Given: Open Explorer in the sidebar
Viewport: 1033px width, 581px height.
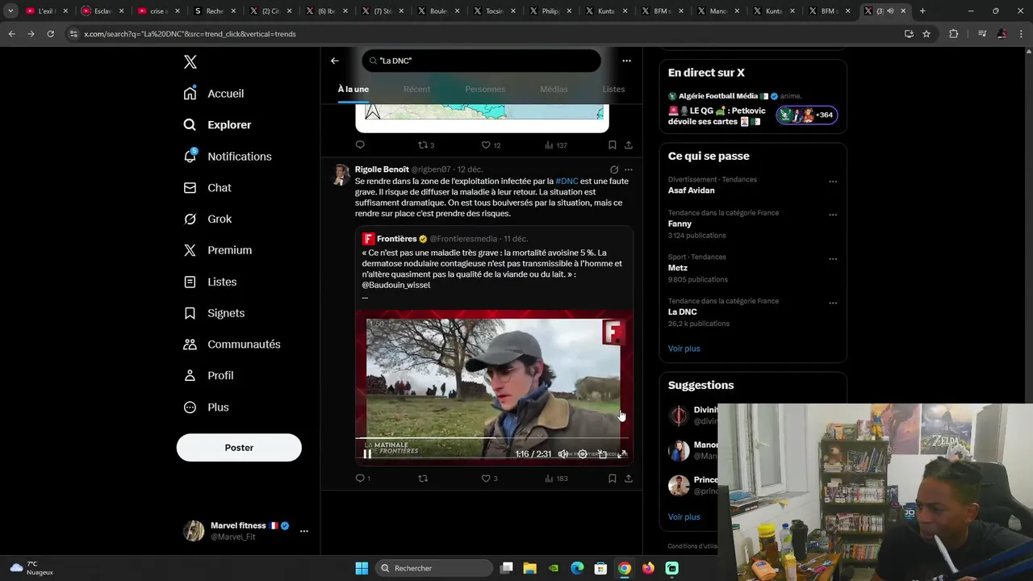Looking at the screenshot, I should (x=217, y=125).
